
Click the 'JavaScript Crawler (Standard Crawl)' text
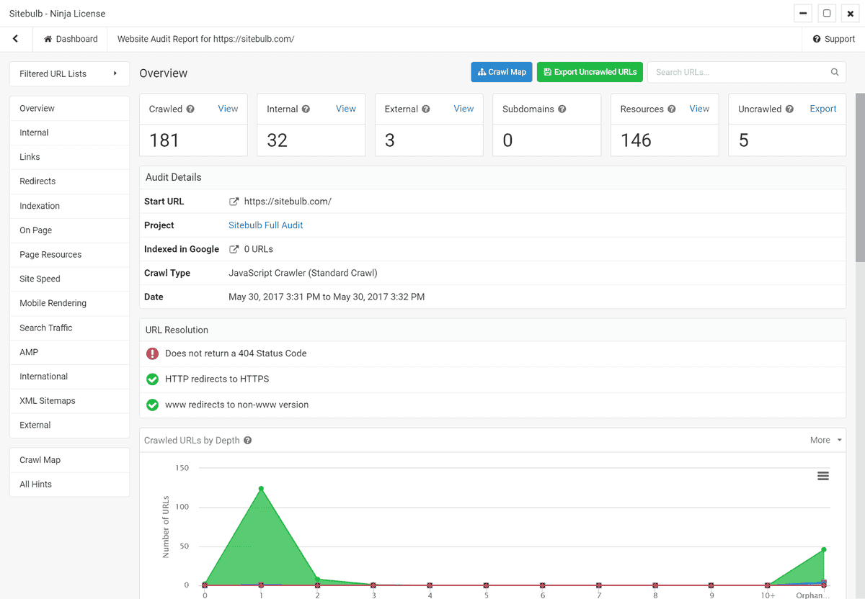(x=303, y=273)
